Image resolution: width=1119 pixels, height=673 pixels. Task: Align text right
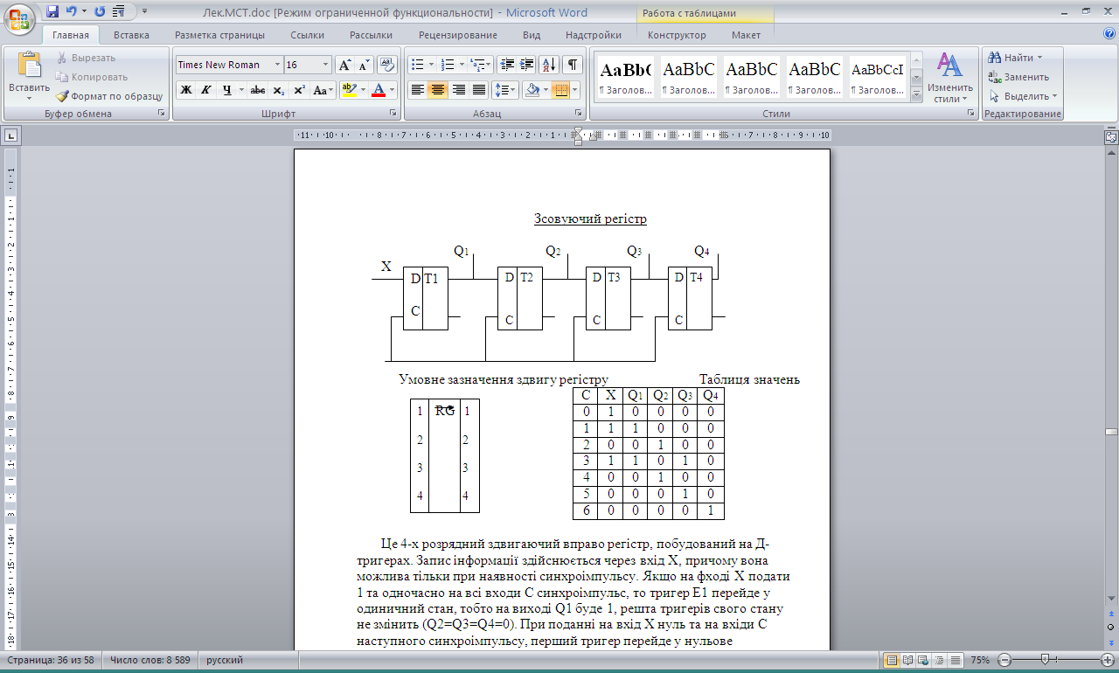(x=458, y=89)
